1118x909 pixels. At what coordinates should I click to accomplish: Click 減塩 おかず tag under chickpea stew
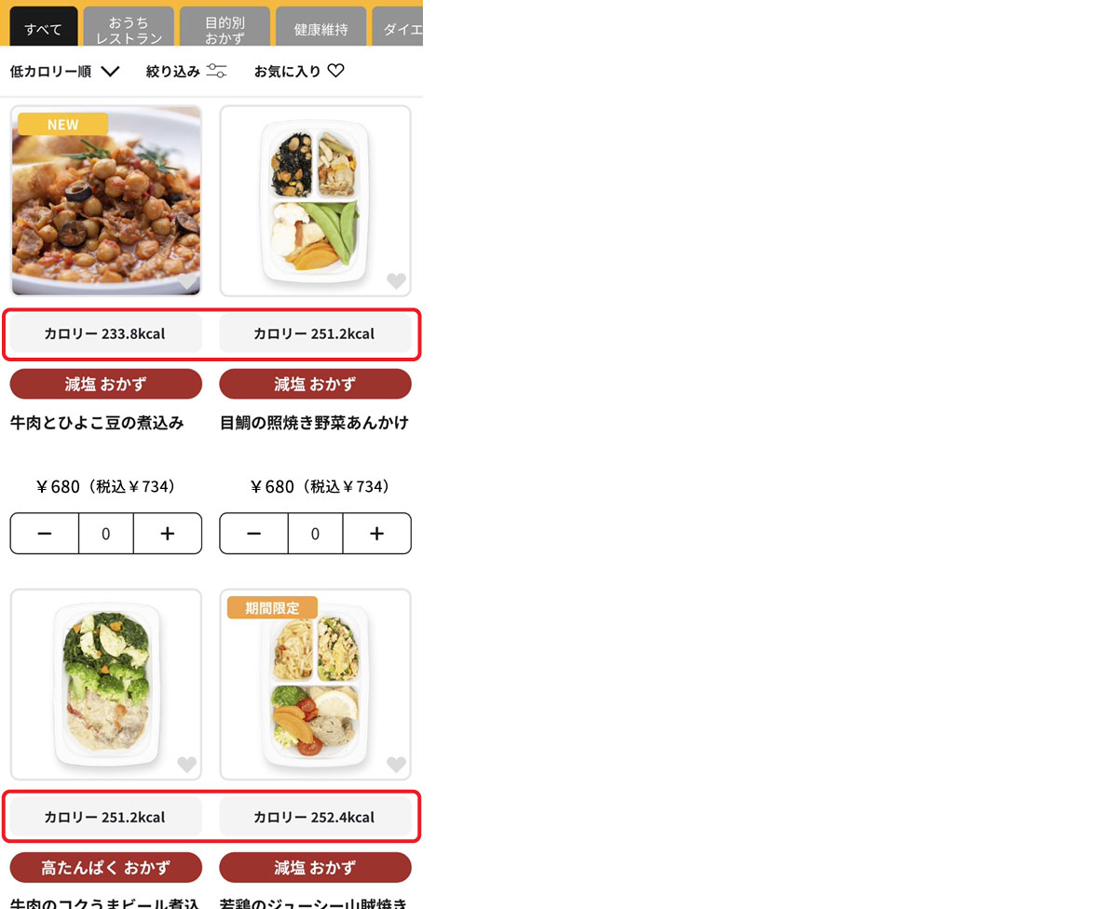pos(106,384)
